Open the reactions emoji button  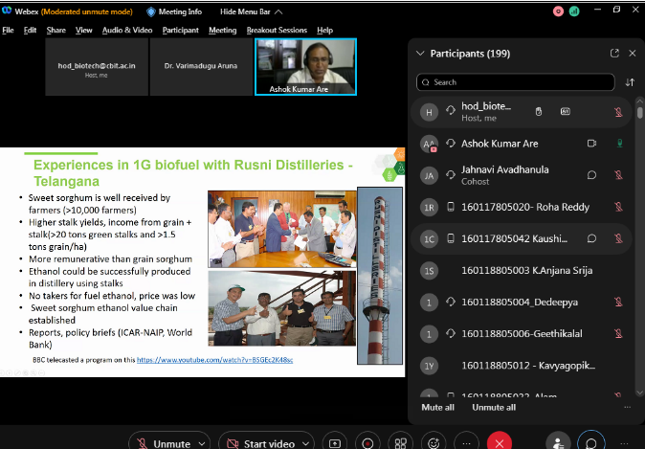coord(434,443)
